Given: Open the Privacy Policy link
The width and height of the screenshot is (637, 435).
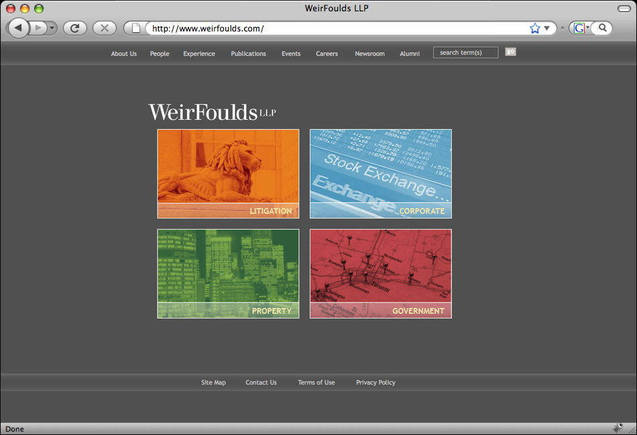Looking at the screenshot, I should tap(375, 382).
